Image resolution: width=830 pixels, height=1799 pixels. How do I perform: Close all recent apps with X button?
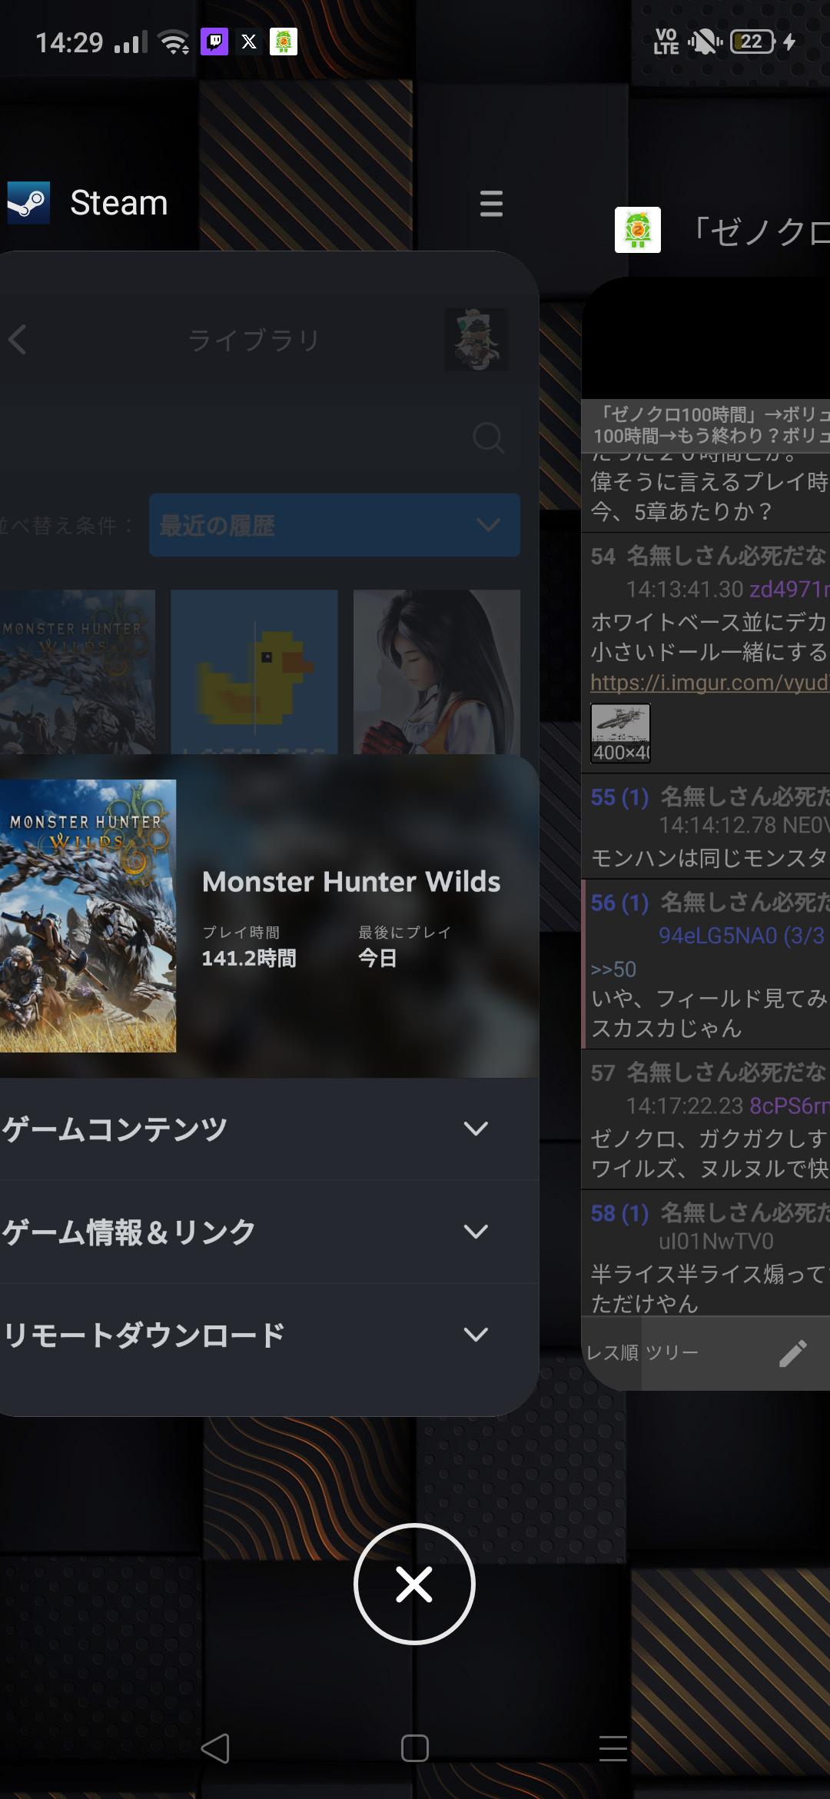pos(414,1584)
